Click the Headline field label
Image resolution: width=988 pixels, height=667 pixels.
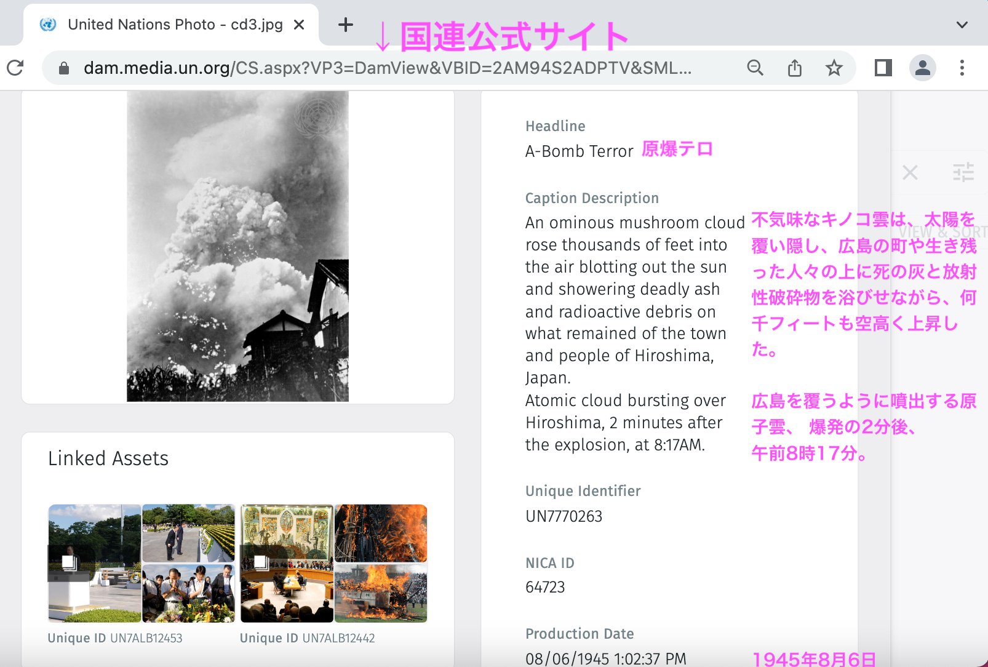click(x=555, y=126)
